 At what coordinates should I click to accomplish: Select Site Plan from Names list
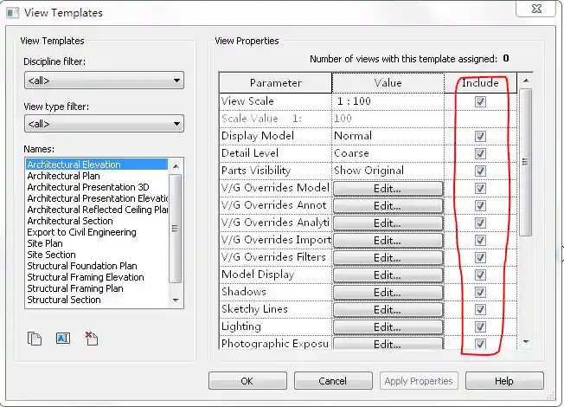click(x=45, y=243)
